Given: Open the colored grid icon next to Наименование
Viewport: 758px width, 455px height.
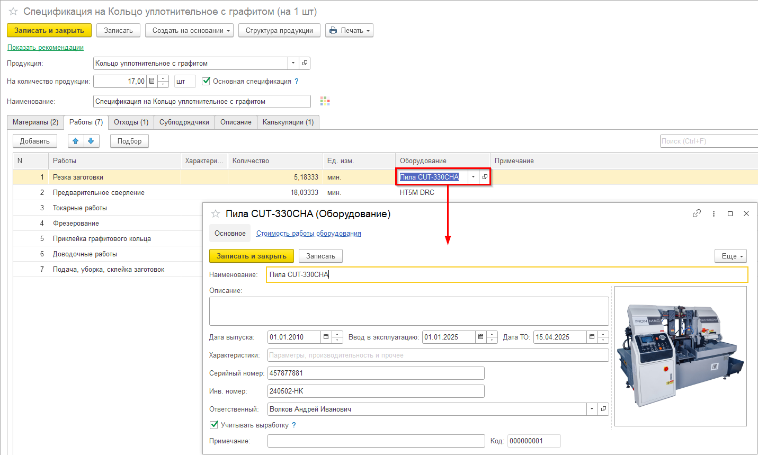Looking at the screenshot, I should (325, 101).
